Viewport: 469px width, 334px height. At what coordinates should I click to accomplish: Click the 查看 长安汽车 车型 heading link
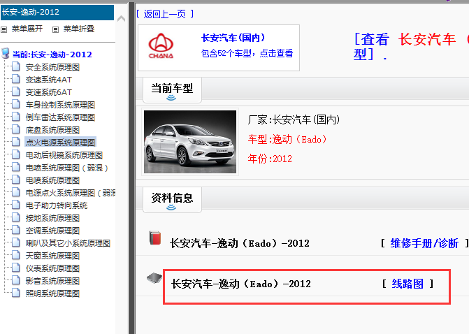click(x=411, y=47)
